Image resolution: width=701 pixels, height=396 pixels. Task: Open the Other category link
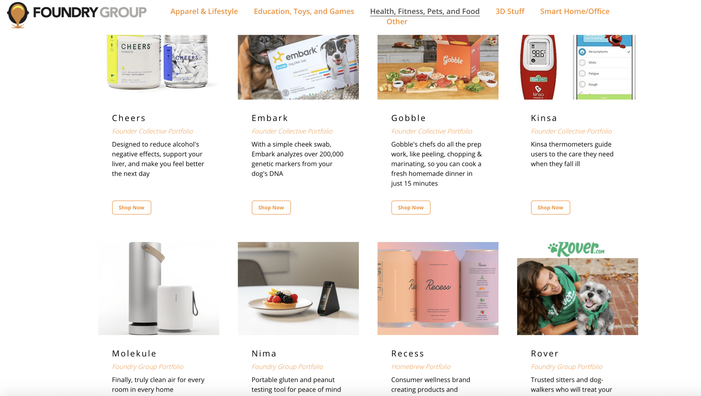[397, 22]
